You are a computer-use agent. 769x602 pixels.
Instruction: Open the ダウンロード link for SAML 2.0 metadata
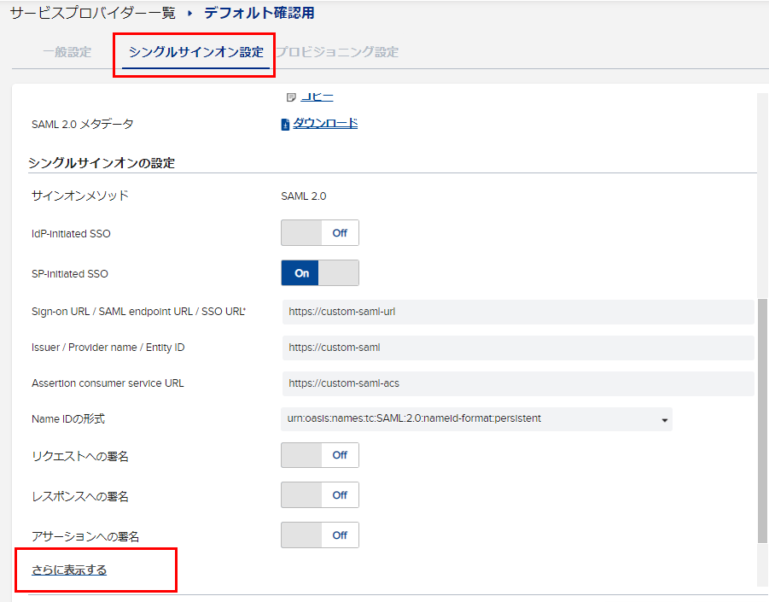(x=325, y=123)
